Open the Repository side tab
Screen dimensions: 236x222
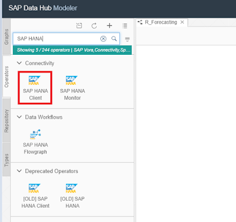(6, 121)
